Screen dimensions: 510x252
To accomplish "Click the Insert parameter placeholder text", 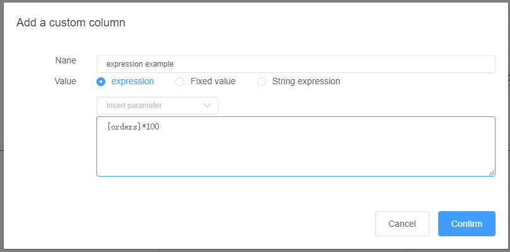I will (134, 106).
